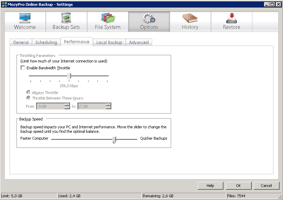Switch to the Advanced tab
This screenshot has width=283, height=200.
[x=139, y=42]
